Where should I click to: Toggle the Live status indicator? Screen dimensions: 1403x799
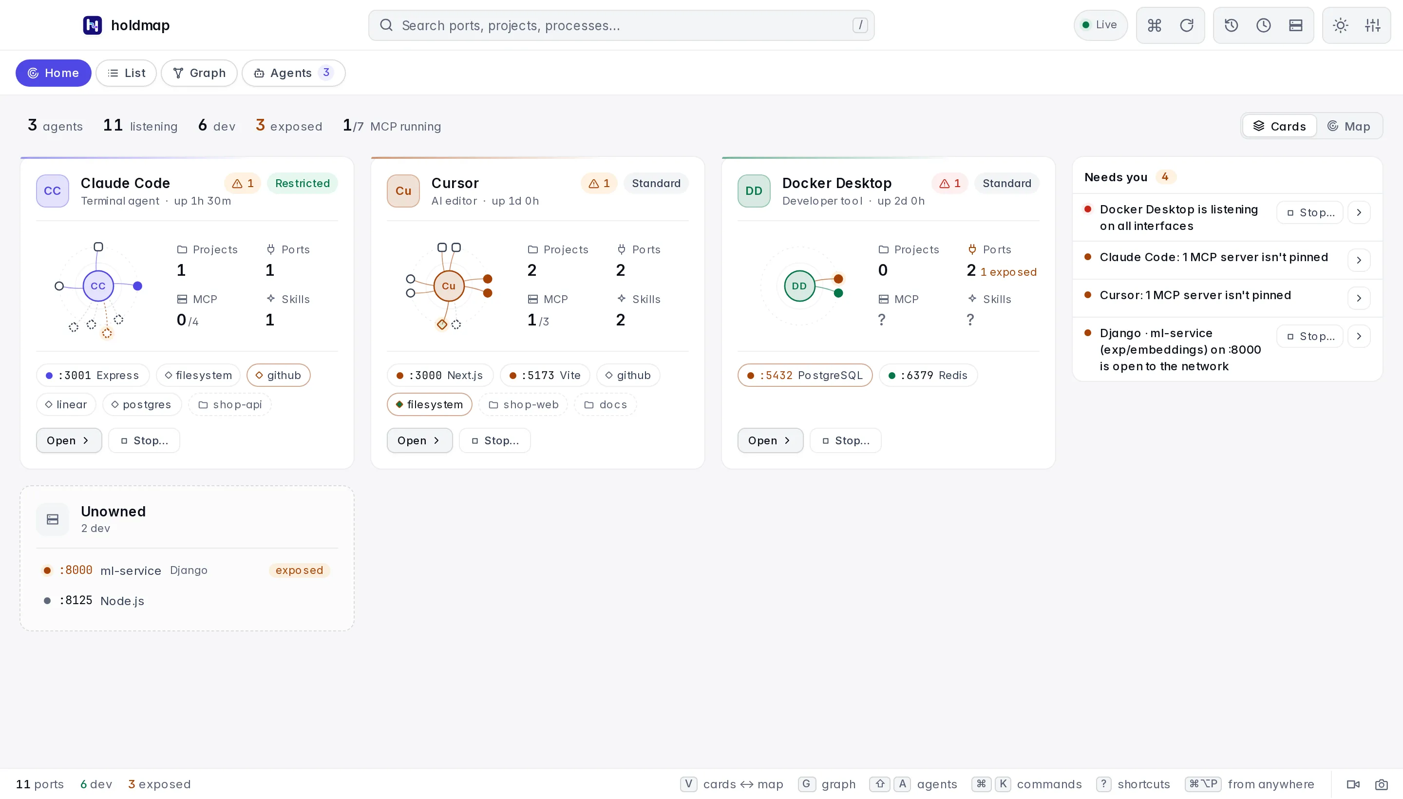(1100, 25)
